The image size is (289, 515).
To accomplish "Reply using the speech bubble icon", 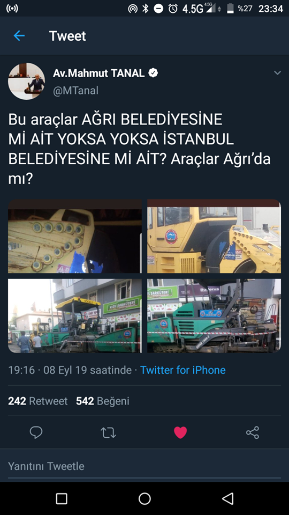I will [x=36, y=432].
